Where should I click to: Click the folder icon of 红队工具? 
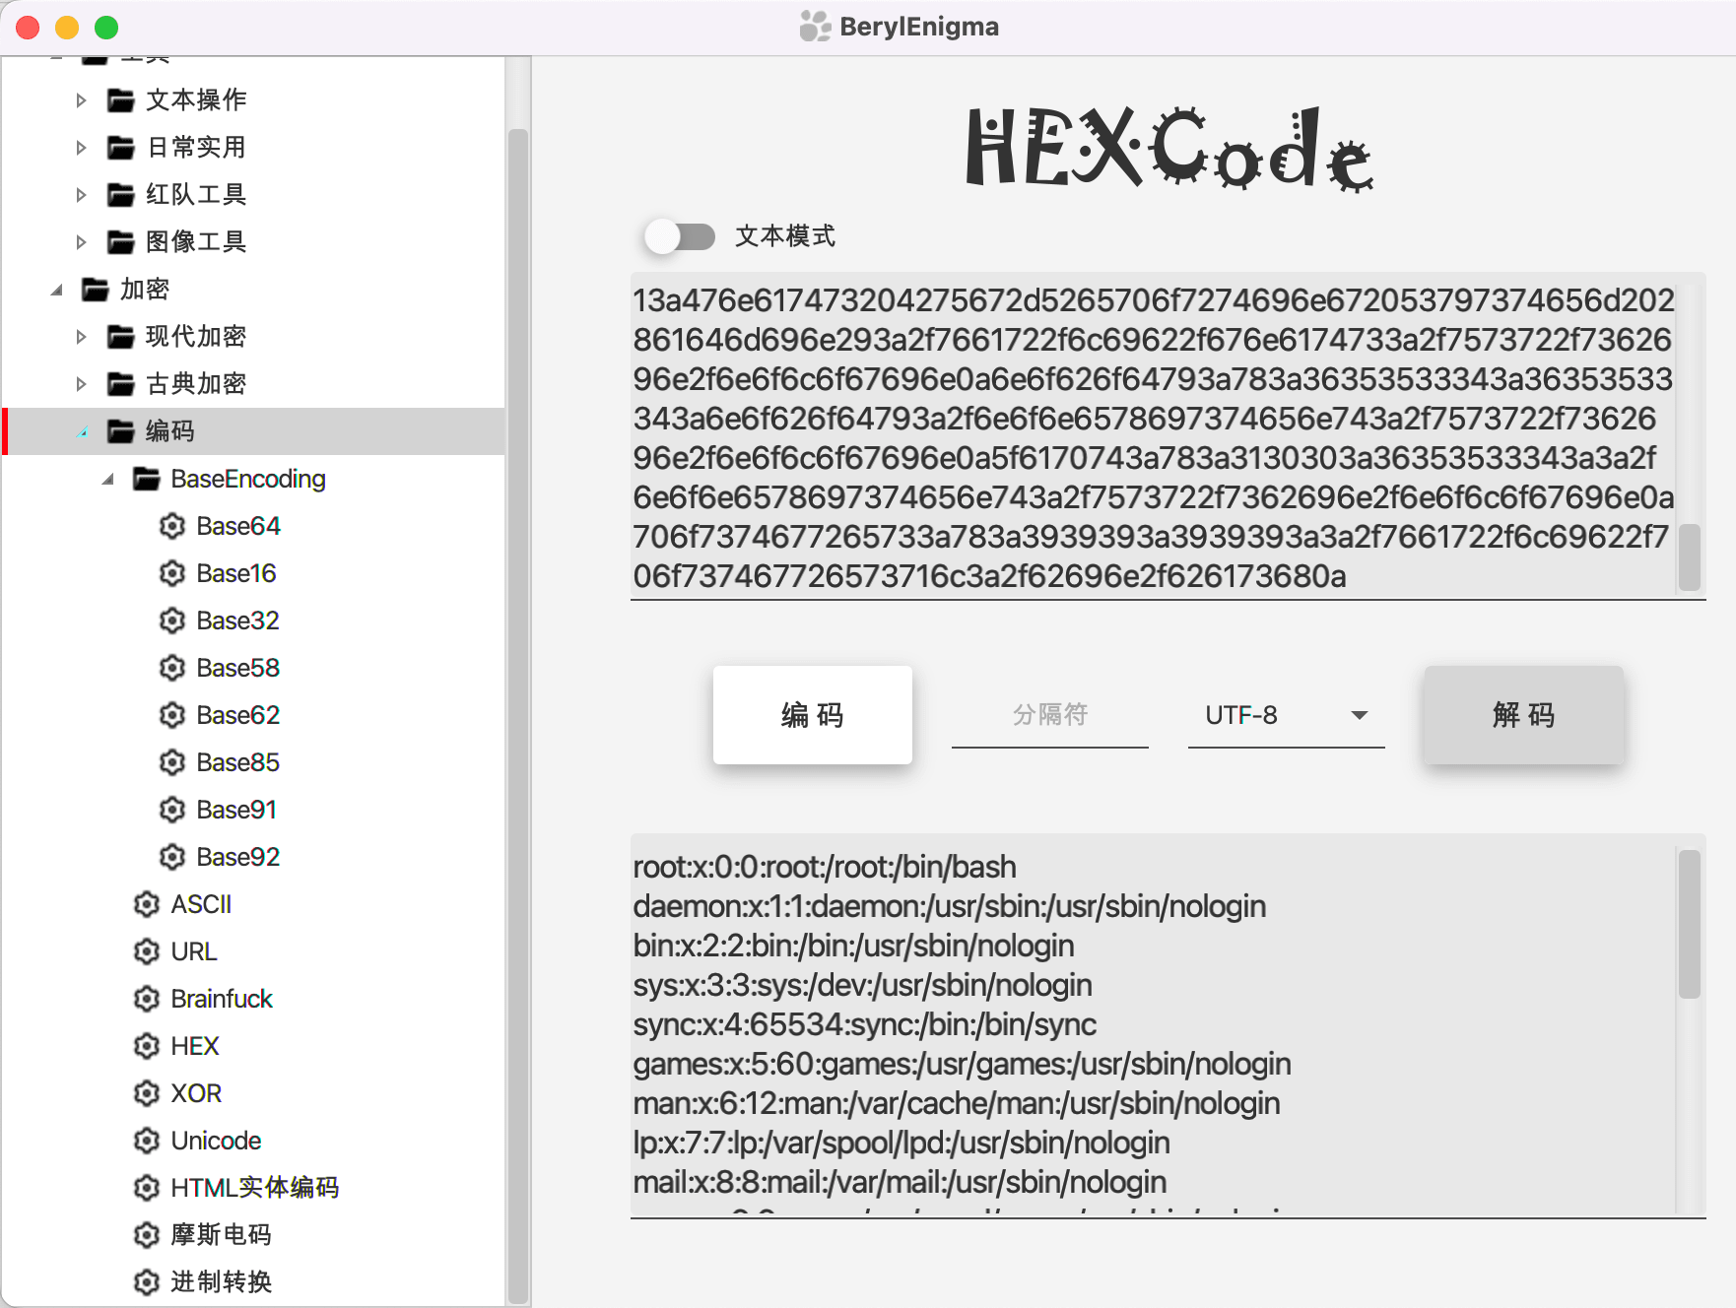coord(121,195)
